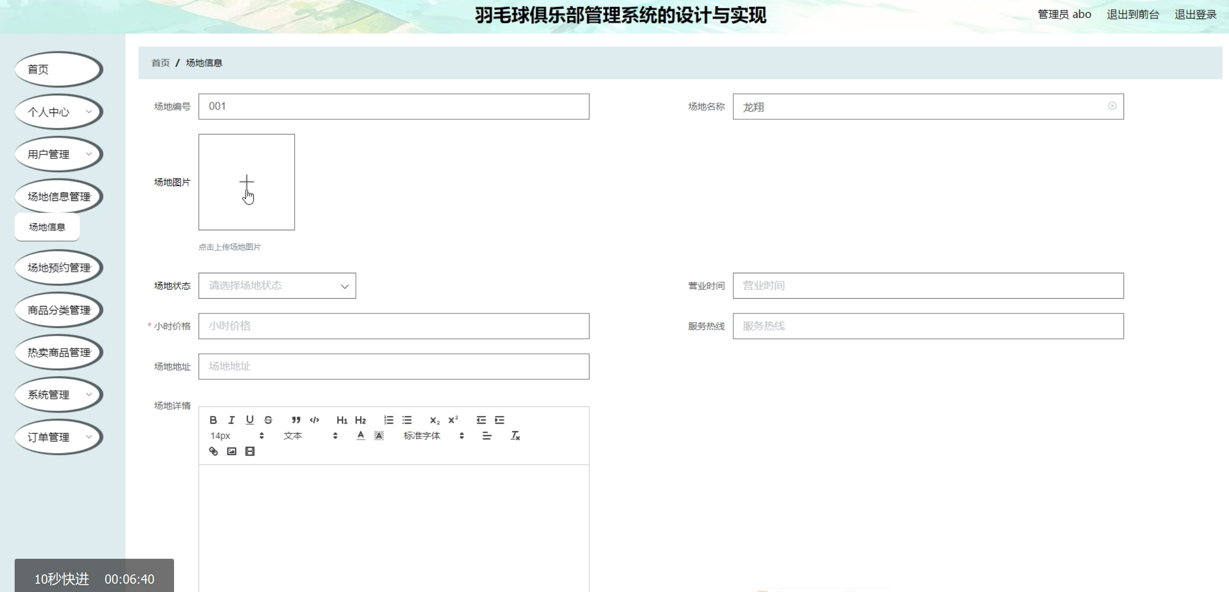Open the 场地预约管理 sidebar menu
The height and width of the screenshot is (592, 1229).
(59, 268)
